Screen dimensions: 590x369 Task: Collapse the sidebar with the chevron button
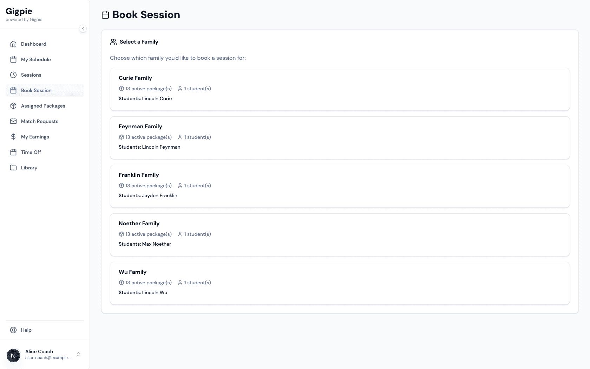[83, 28]
